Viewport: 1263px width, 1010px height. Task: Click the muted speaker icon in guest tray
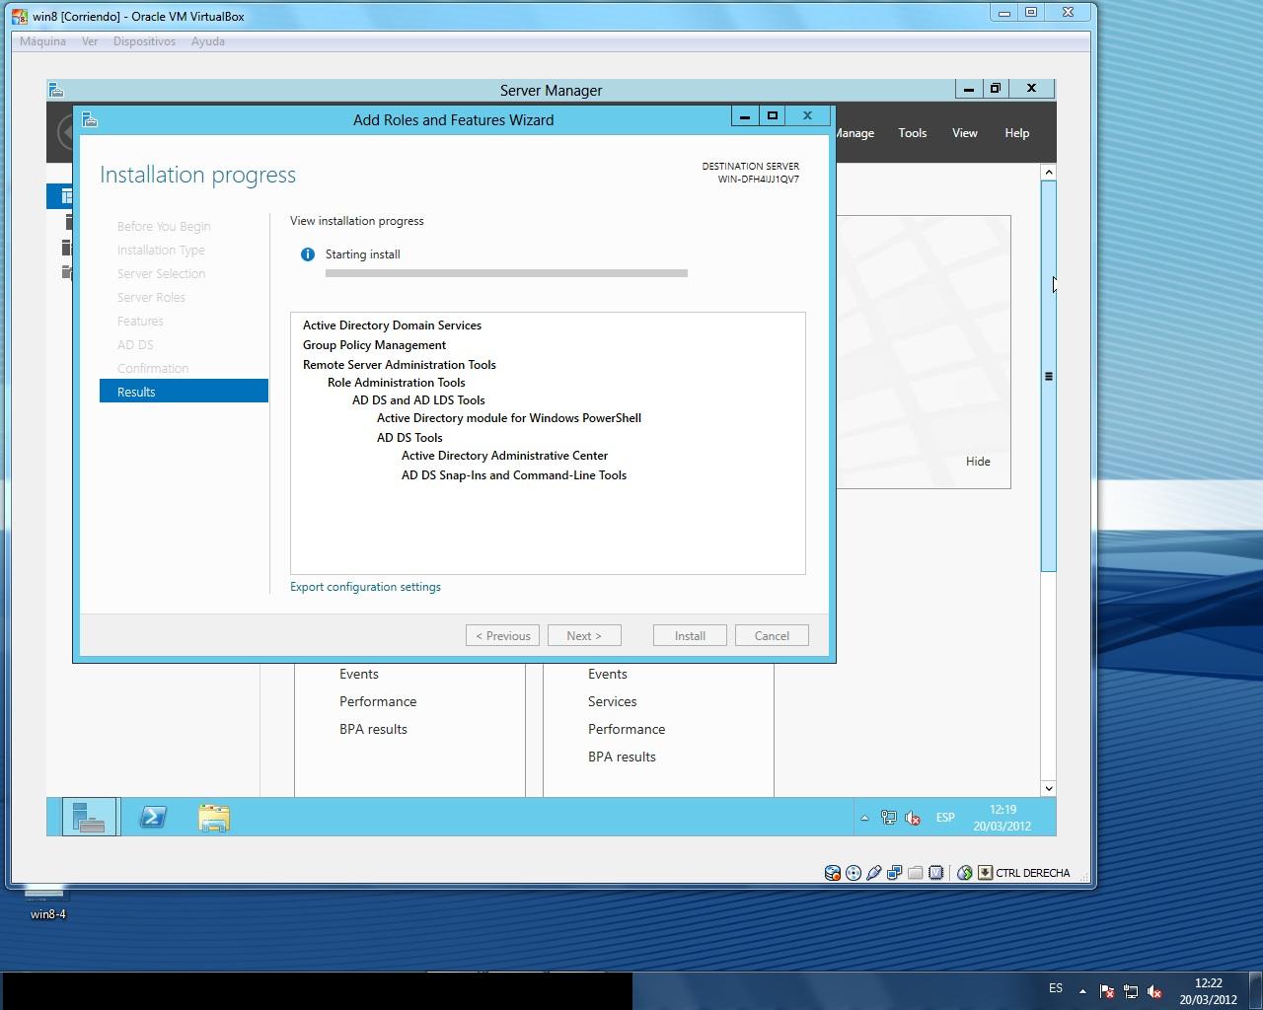click(x=913, y=818)
